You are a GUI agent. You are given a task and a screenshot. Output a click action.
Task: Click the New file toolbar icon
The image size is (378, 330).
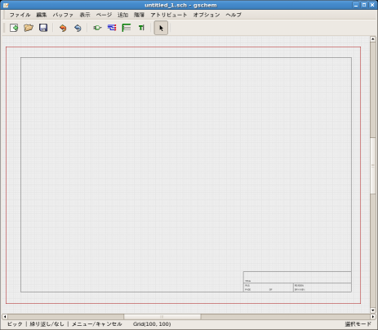tap(14, 28)
